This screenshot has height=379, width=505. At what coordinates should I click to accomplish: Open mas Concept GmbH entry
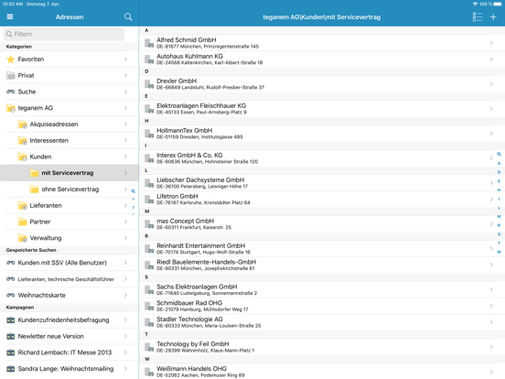pyautogui.click(x=322, y=224)
